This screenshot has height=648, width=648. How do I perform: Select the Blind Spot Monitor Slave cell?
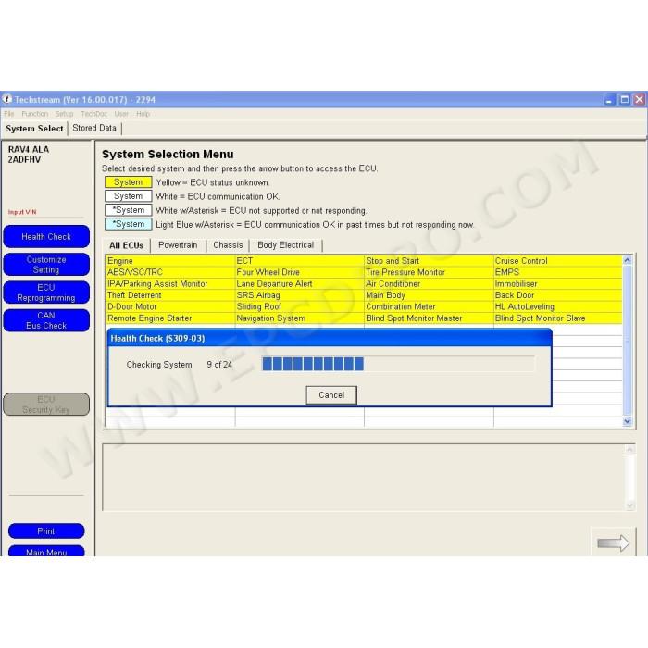click(x=558, y=318)
